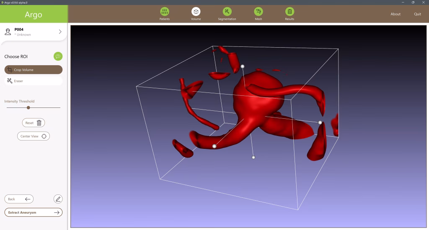Screen dimensions: 429x230
Task: Go Back to the previous step
Action: click(19, 199)
